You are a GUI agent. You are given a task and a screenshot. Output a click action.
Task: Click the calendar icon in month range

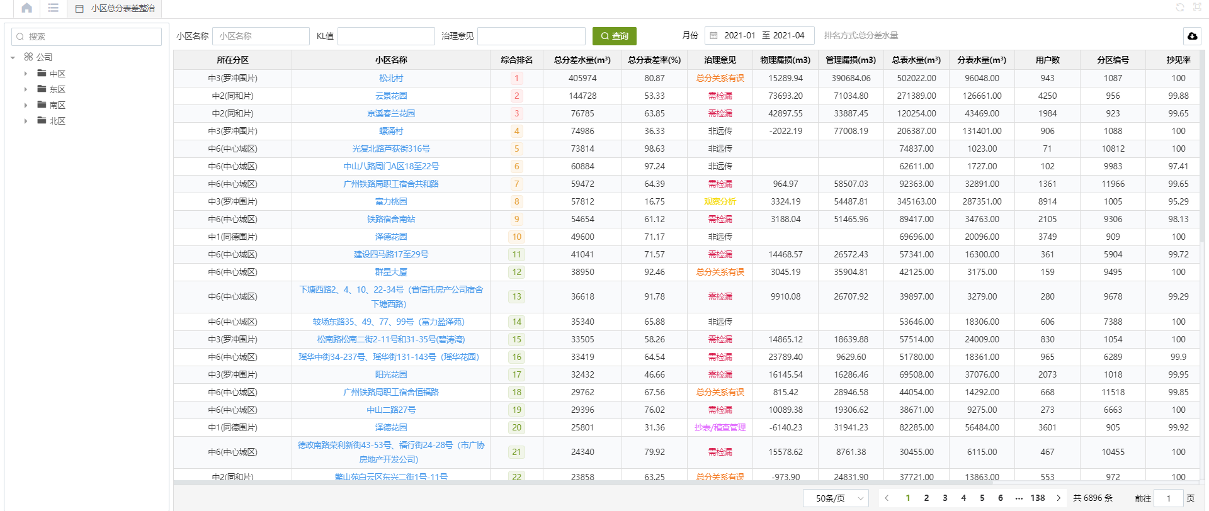point(713,36)
